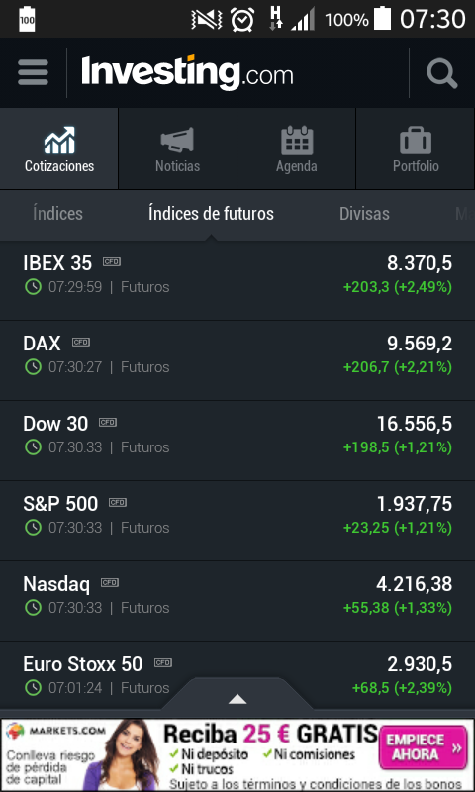Tap the alarm clock status bar icon

tap(242, 19)
